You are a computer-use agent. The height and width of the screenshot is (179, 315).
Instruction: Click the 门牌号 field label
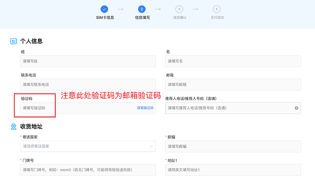pyautogui.click(x=28, y=160)
